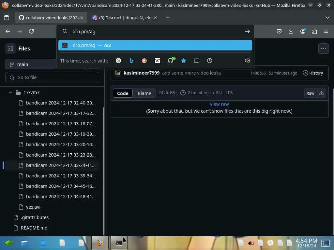Switch to the Discord tab
This screenshot has width=334, height=250.
[x=125, y=18]
